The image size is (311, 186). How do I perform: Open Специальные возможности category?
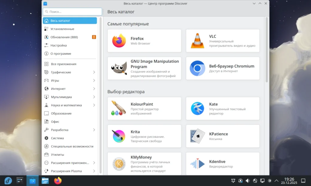coord(70,146)
